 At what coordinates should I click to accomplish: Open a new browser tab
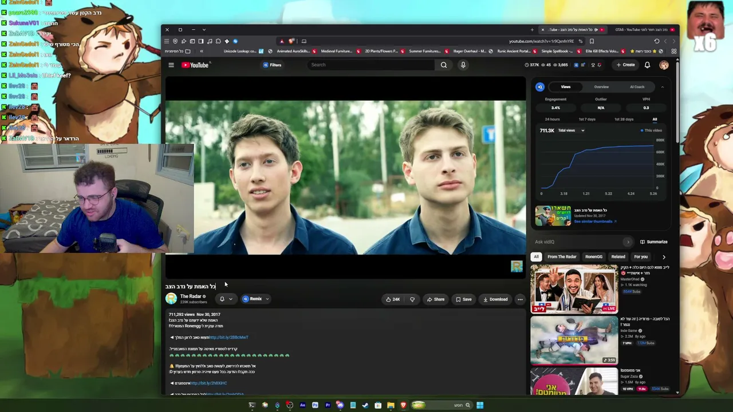coord(532,30)
